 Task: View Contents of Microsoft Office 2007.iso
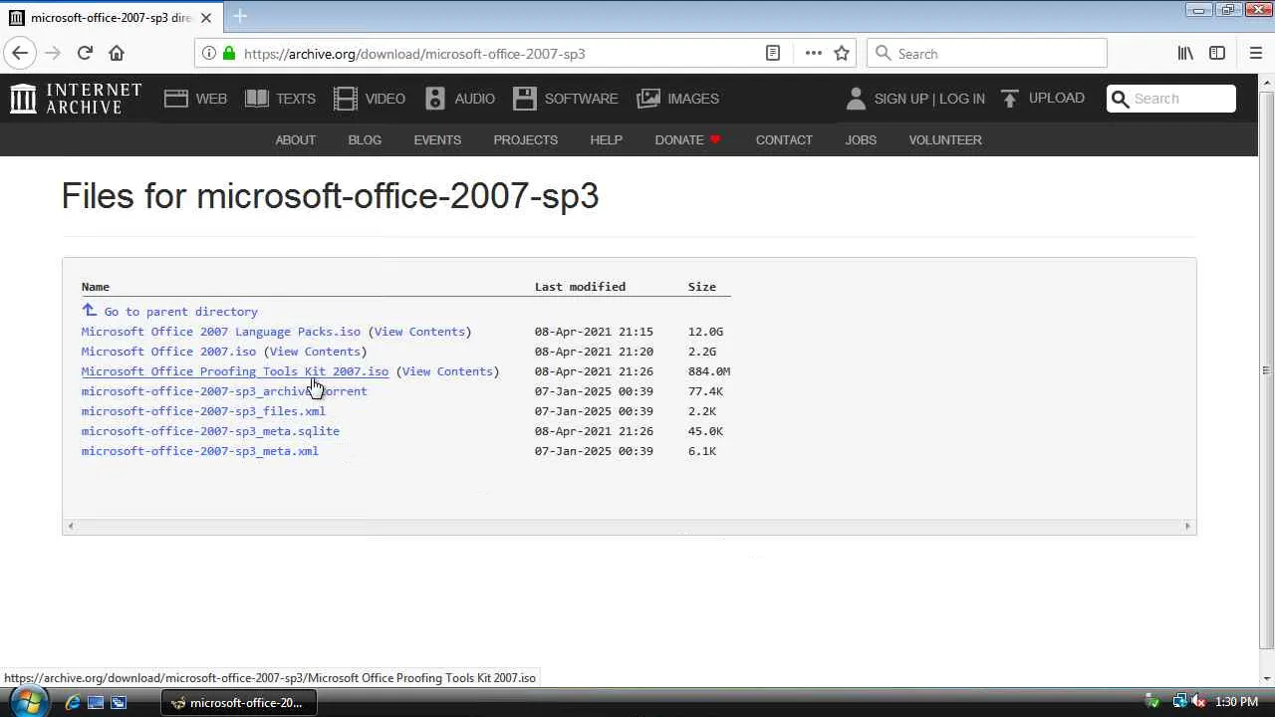click(315, 352)
